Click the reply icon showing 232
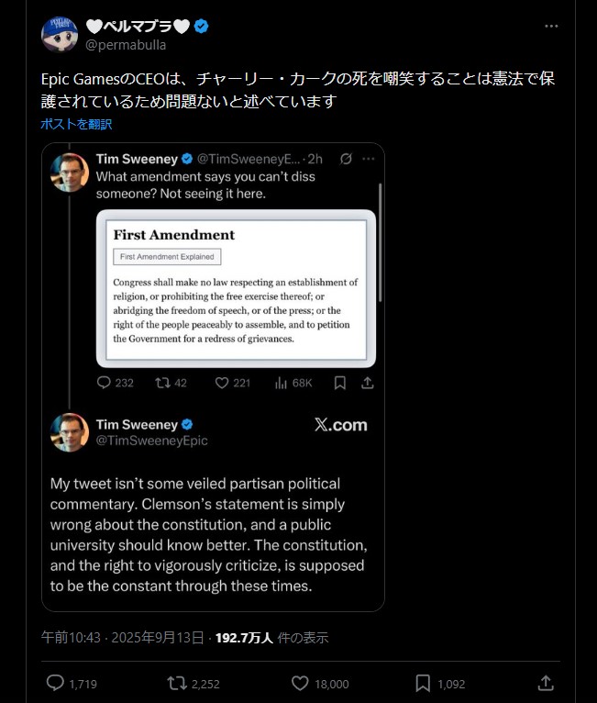The height and width of the screenshot is (703, 597). click(x=104, y=383)
